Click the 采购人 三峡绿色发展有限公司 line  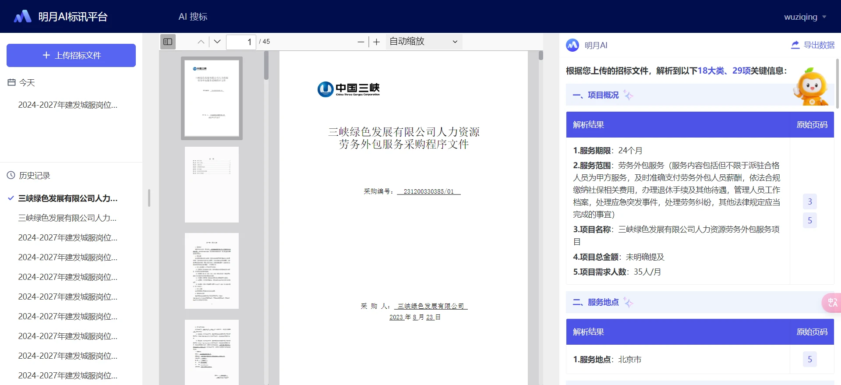click(x=414, y=306)
